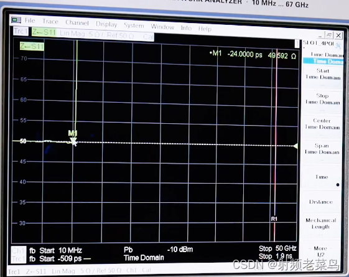Click the Start Time Domain softkey
Image resolution: width=349 pixels, height=277 pixels.
point(323,77)
